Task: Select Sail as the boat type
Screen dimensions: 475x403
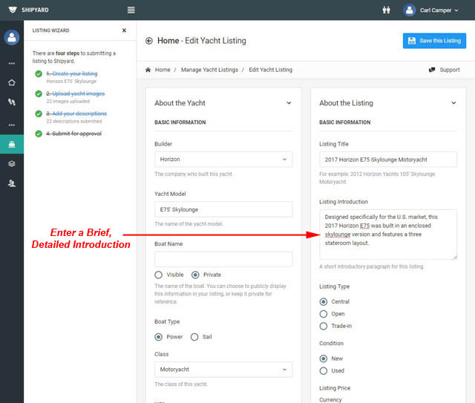Action: tap(194, 336)
